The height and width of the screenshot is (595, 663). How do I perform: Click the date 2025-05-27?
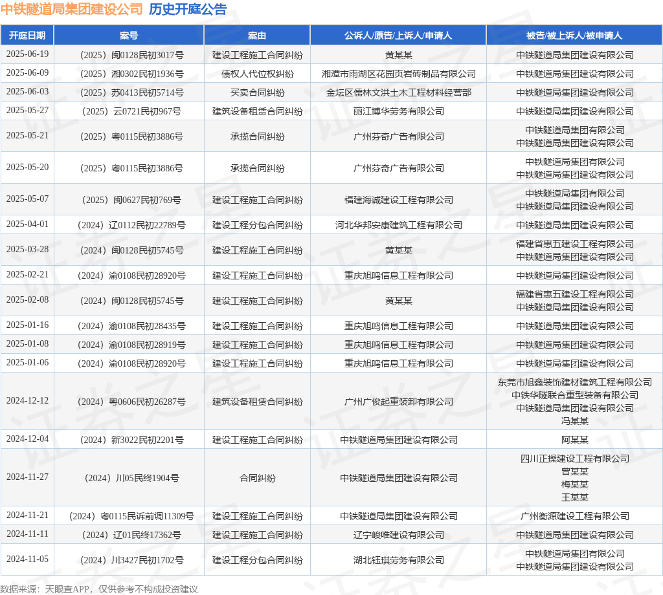(27, 110)
